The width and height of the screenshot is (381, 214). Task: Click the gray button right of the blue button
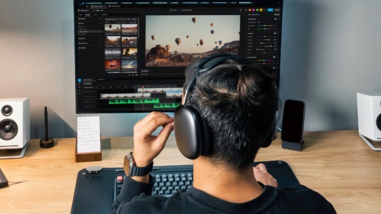pos(277,10)
